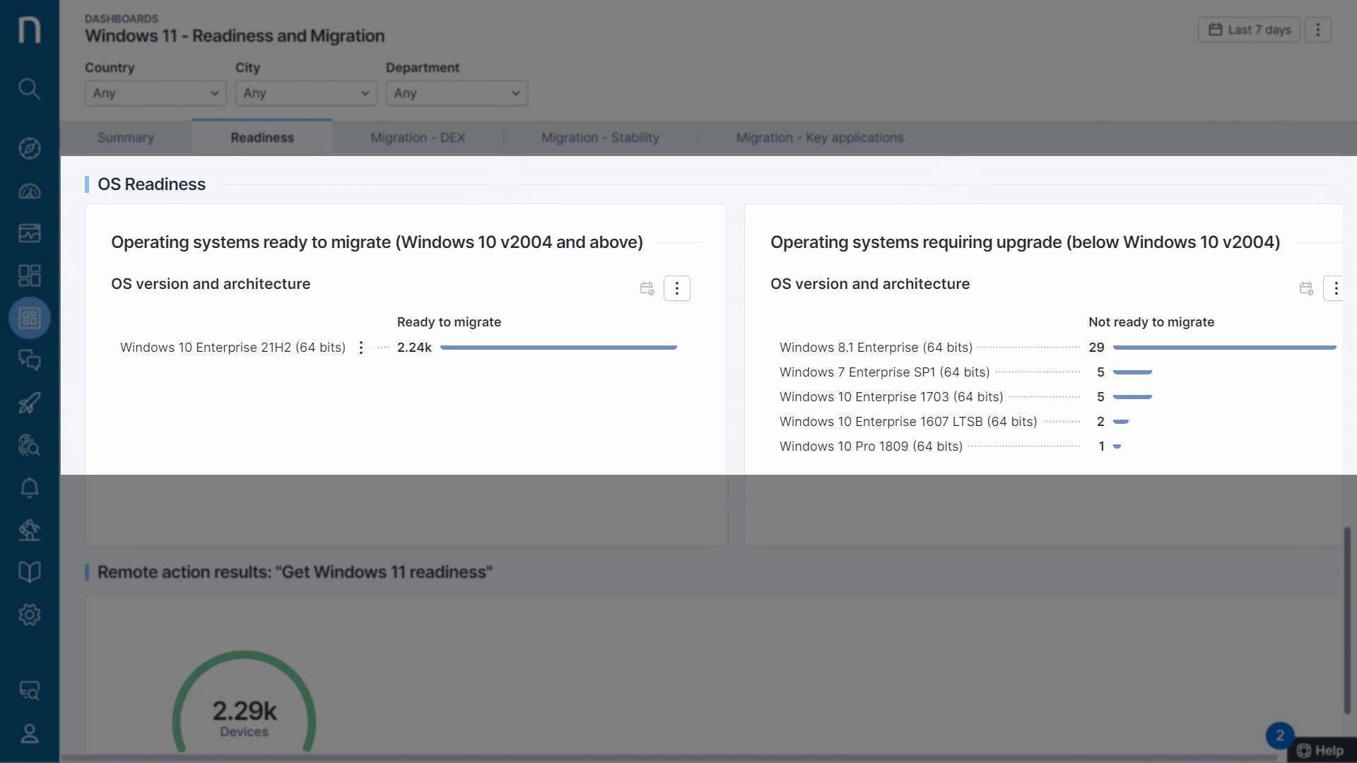
Task: Open the bell alerts icon
Action: (x=29, y=487)
